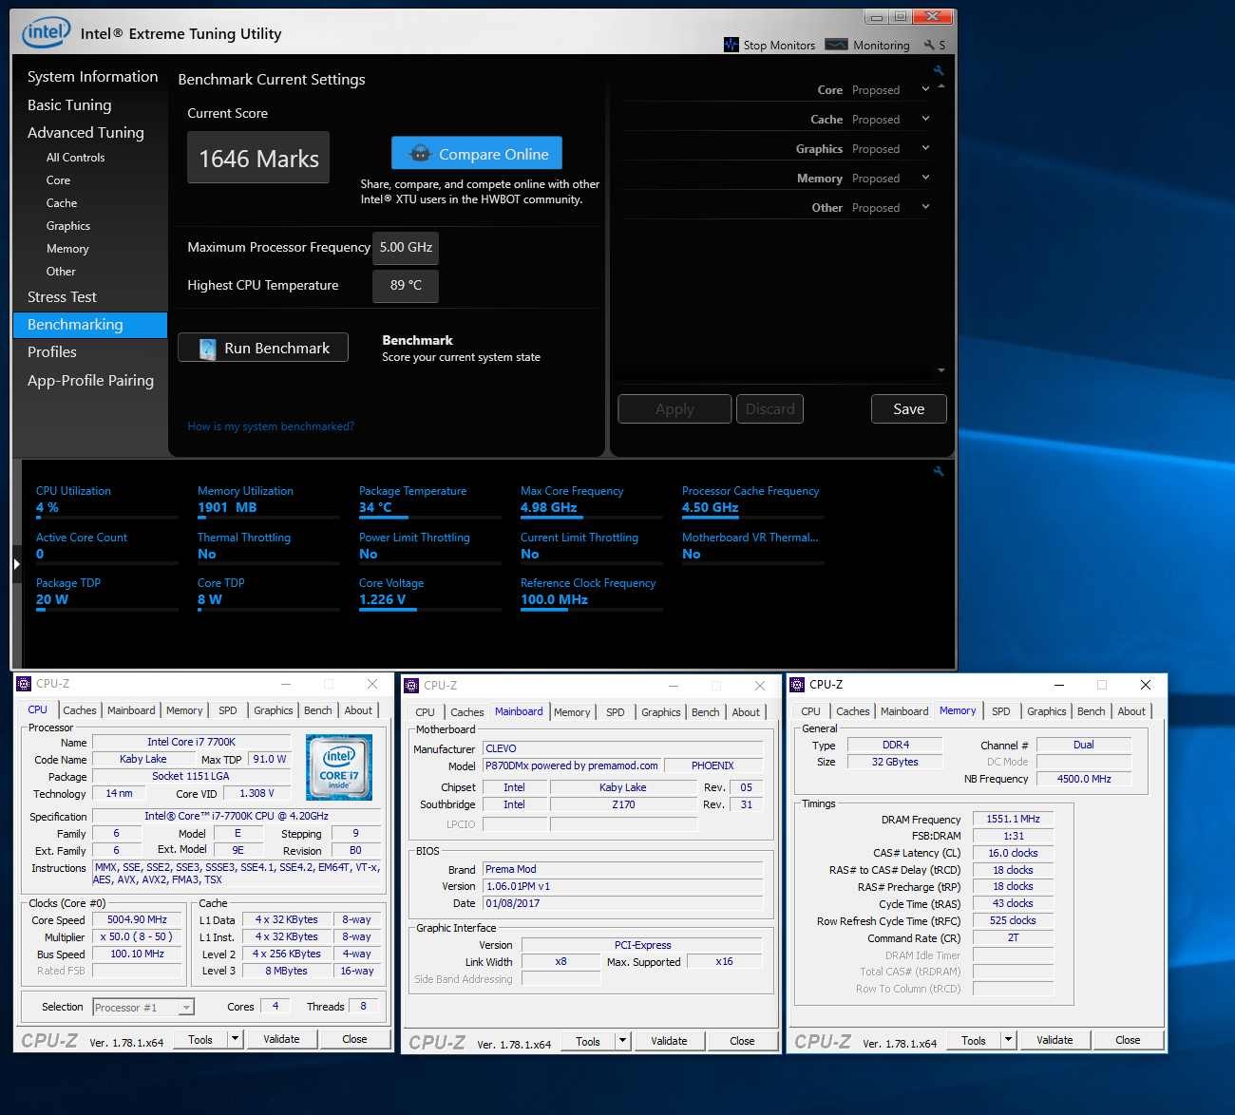Click the icon inside Run Benchmark button
Image resolution: width=1235 pixels, height=1115 pixels.
[207, 349]
